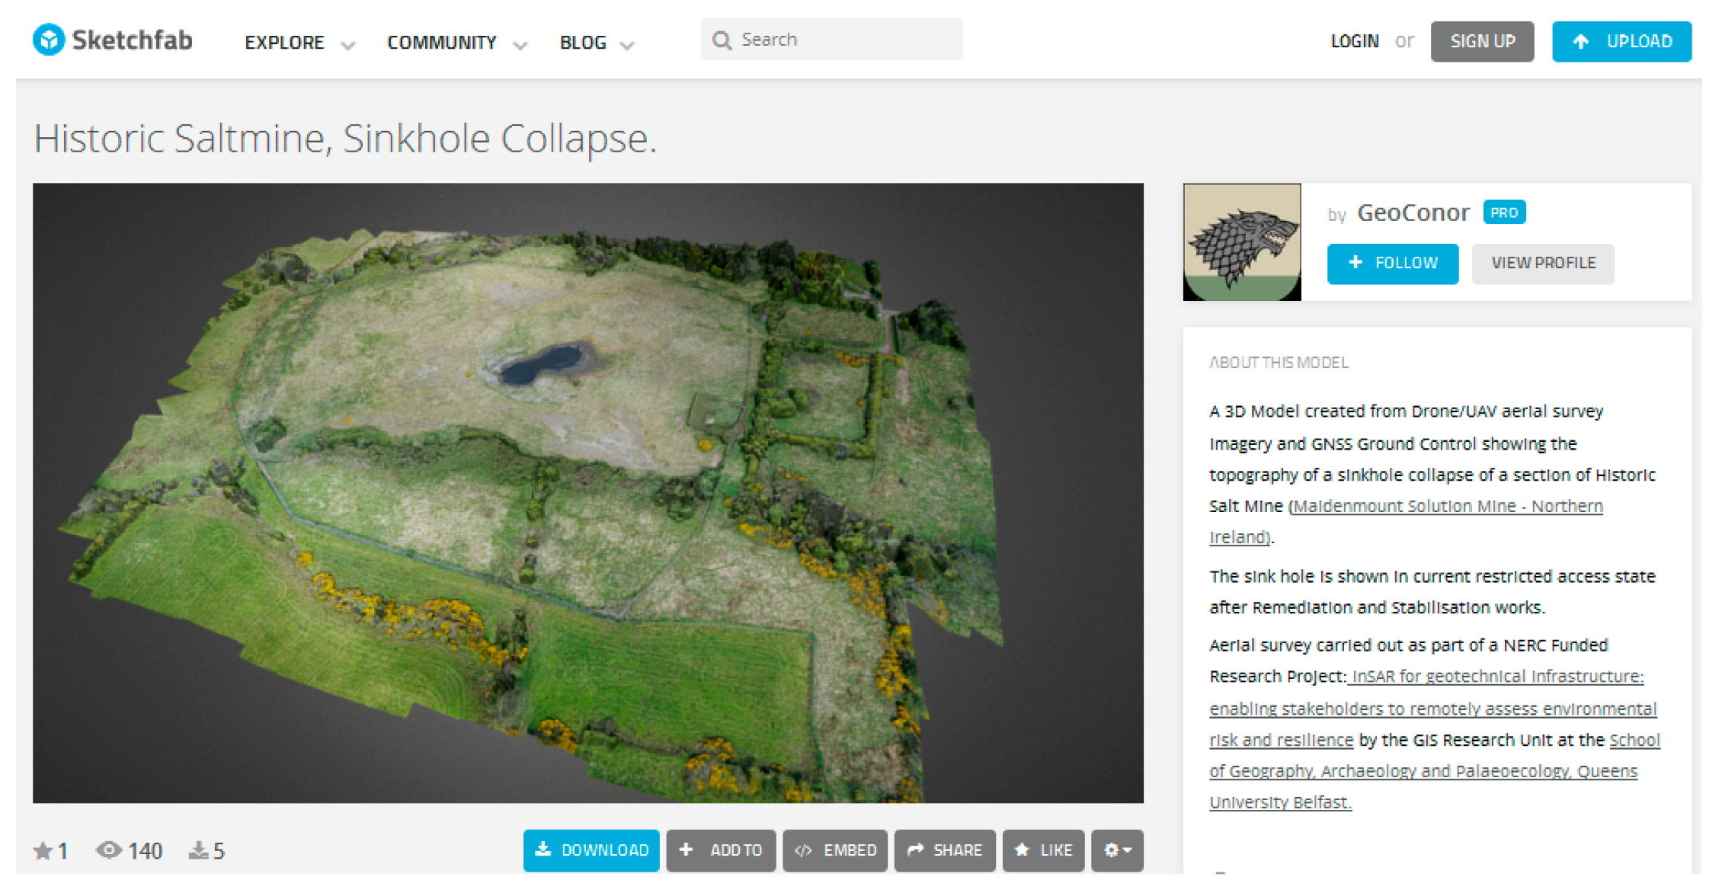Follow GeoConor with the Follow button
Image resolution: width=1722 pixels, height=896 pixels.
tap(1392, 264)
